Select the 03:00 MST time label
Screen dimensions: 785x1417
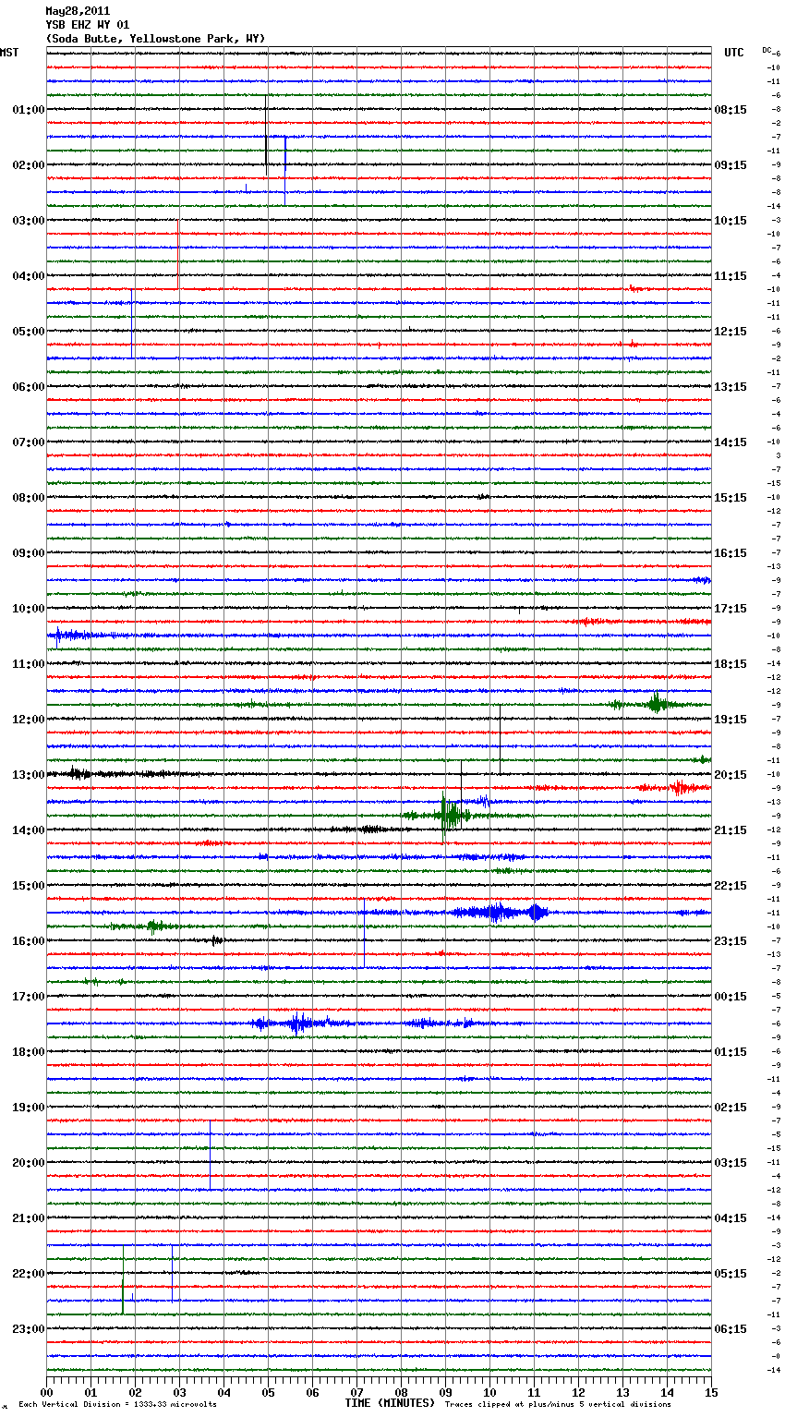point(28,221)
